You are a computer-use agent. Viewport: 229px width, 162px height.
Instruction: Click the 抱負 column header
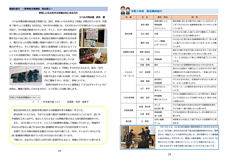195,17
